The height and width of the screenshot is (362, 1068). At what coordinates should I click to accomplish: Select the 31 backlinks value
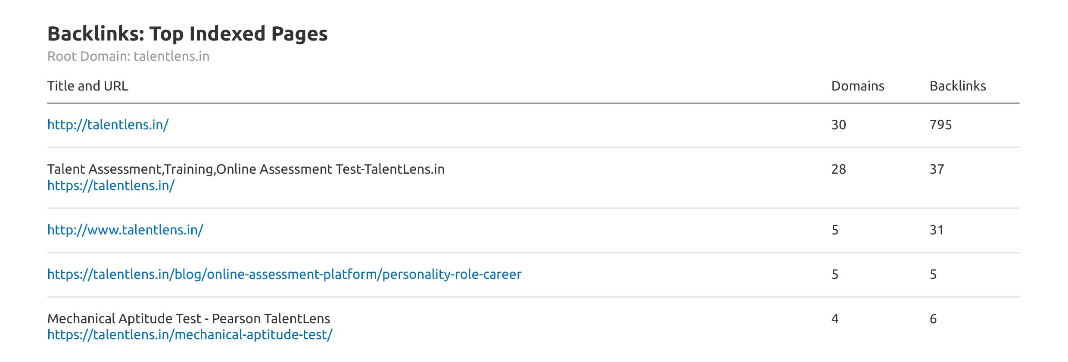[x=937, y=230]
